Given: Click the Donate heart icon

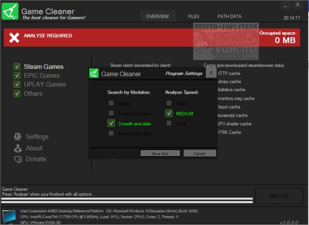Looking at the screenshot, I should pyautogui.click(x=18, y=159).
